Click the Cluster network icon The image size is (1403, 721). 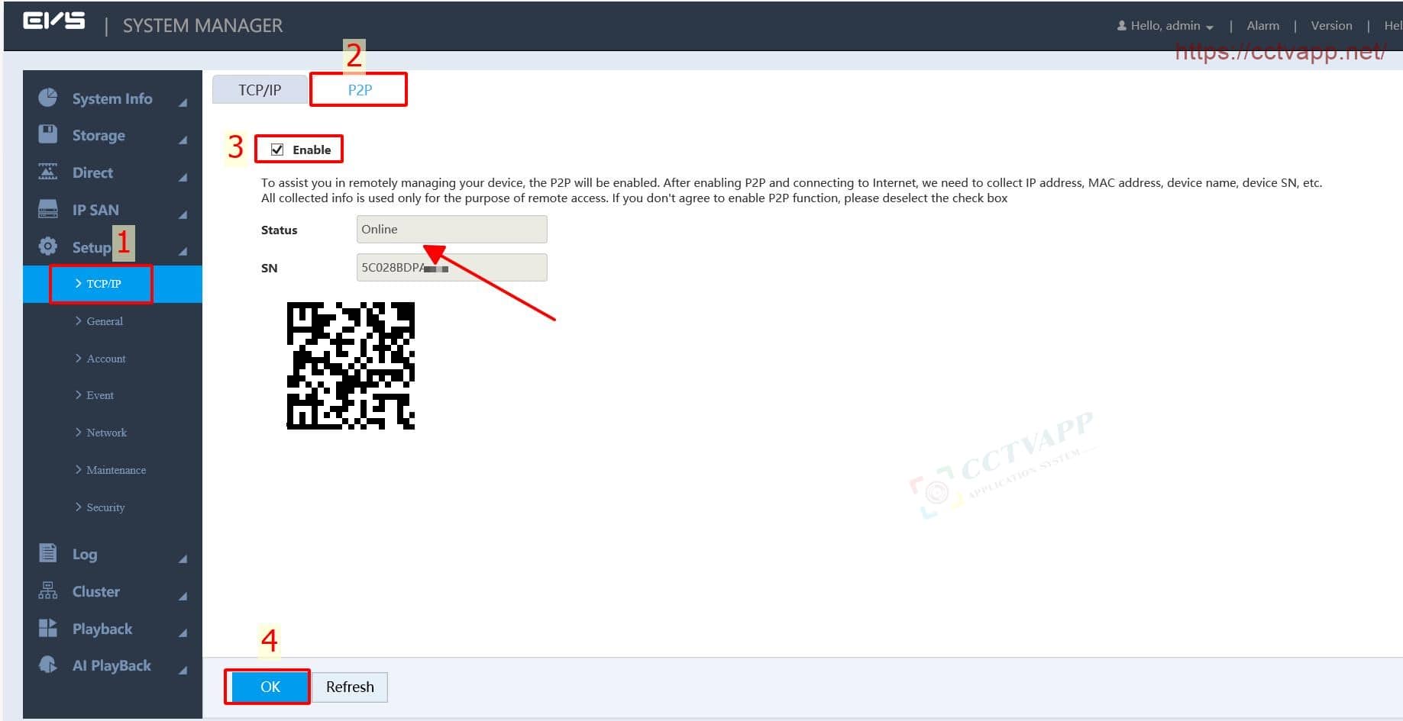click(x=47, y=591)
